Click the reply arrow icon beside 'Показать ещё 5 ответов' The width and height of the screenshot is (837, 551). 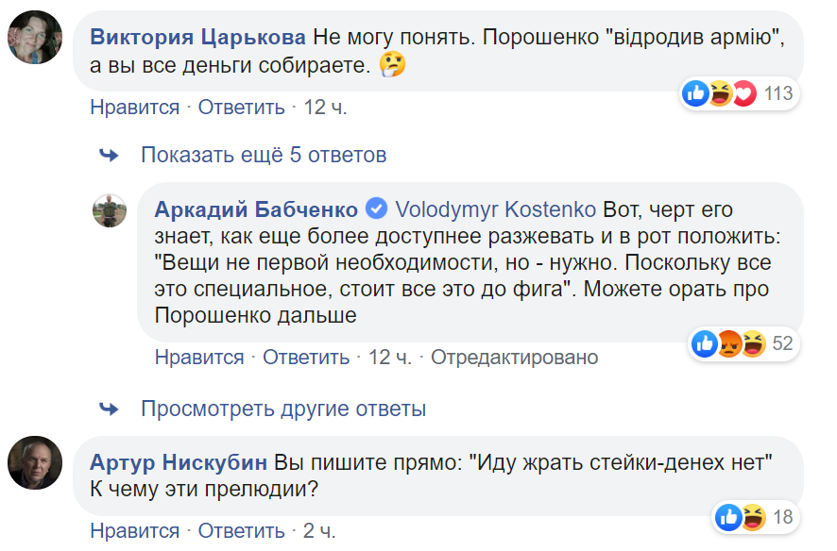tap(109, 155)
